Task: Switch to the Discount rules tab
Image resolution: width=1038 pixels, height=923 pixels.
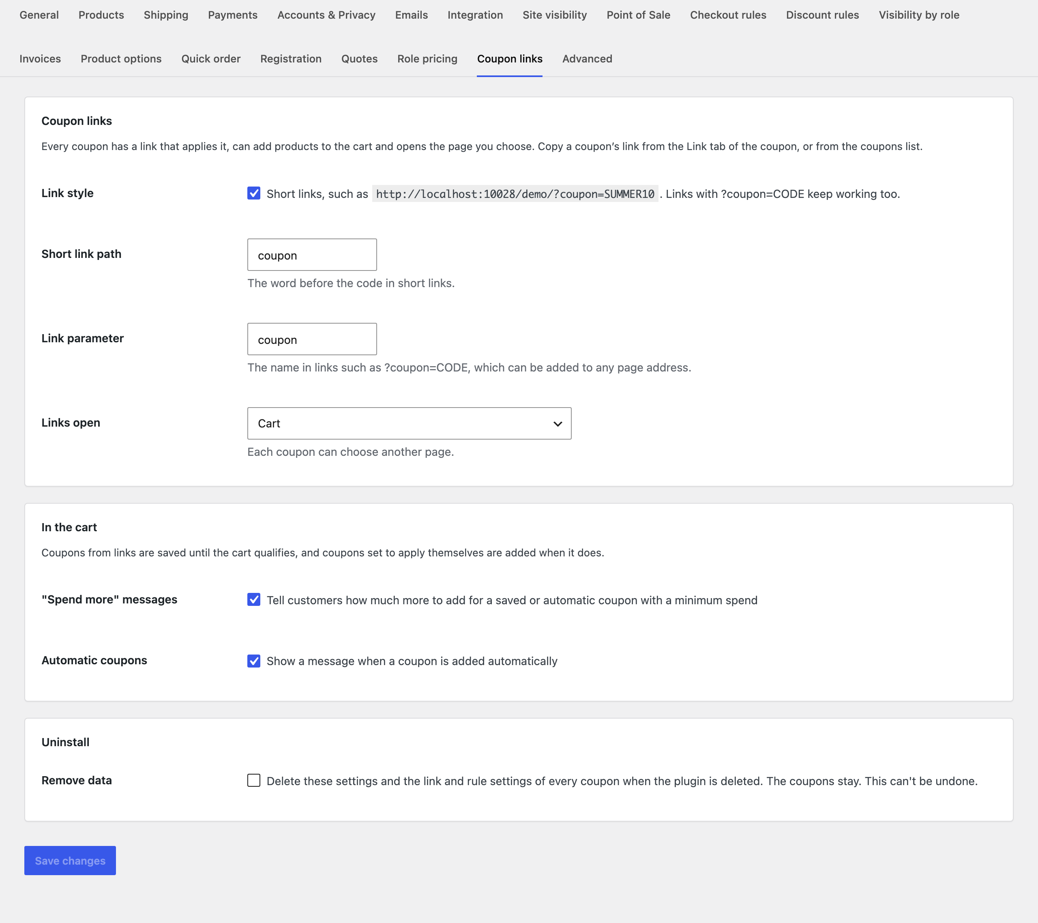Action: pyautogui.click(x=823, y=15)
